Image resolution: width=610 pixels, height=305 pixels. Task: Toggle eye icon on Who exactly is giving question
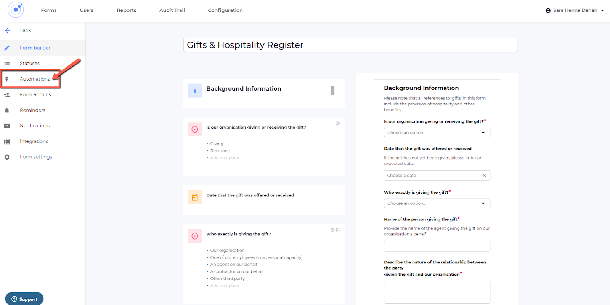point(332,230)
